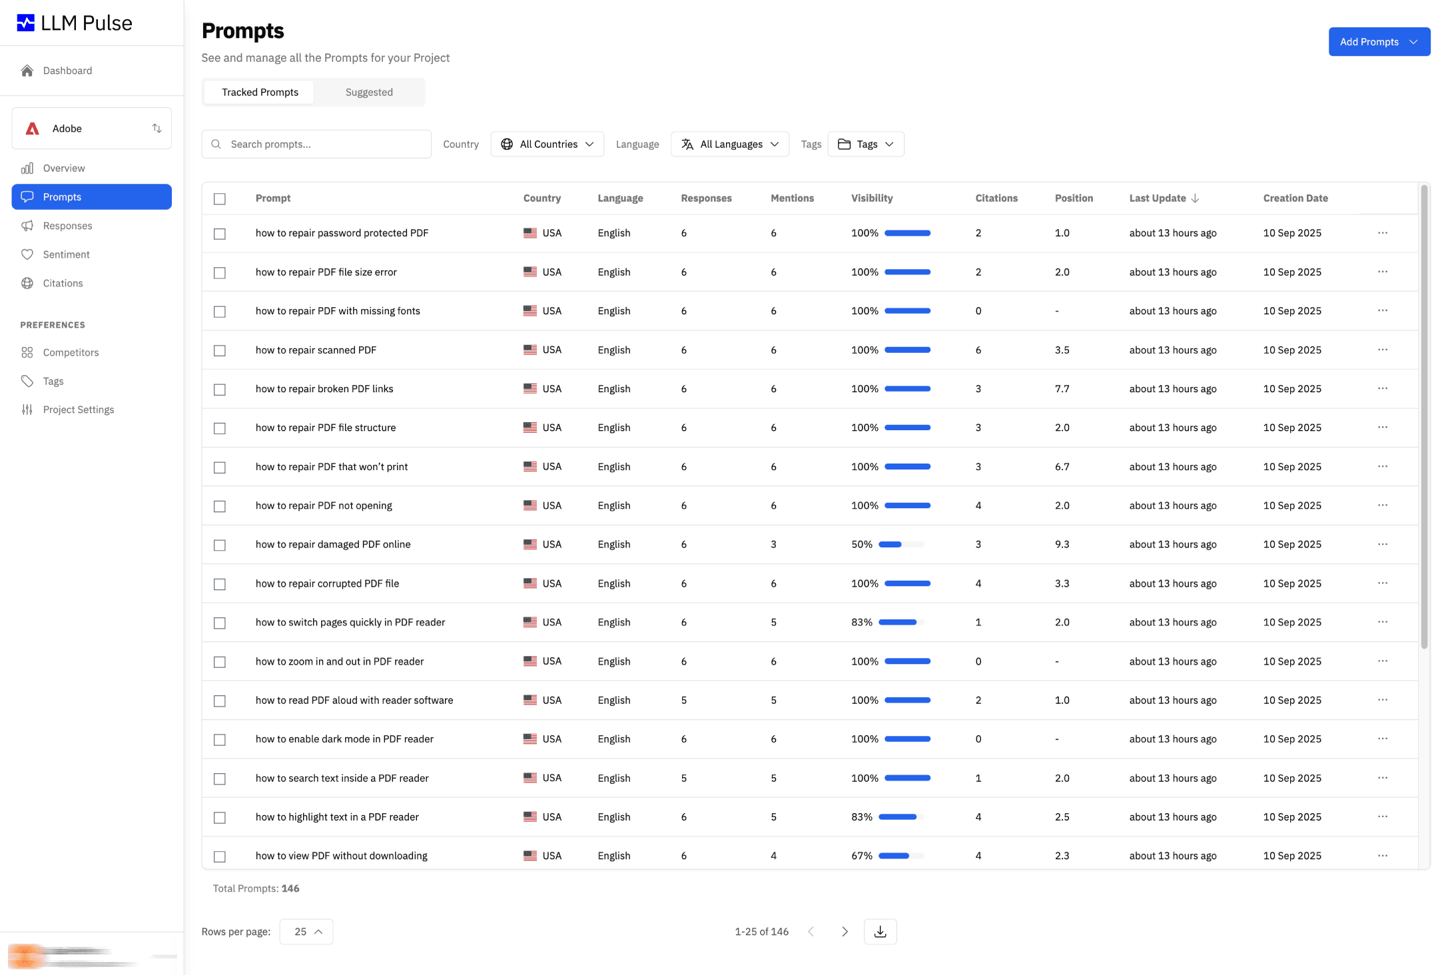Check the 'how to repair scanned PDF' row

(220, 351)
